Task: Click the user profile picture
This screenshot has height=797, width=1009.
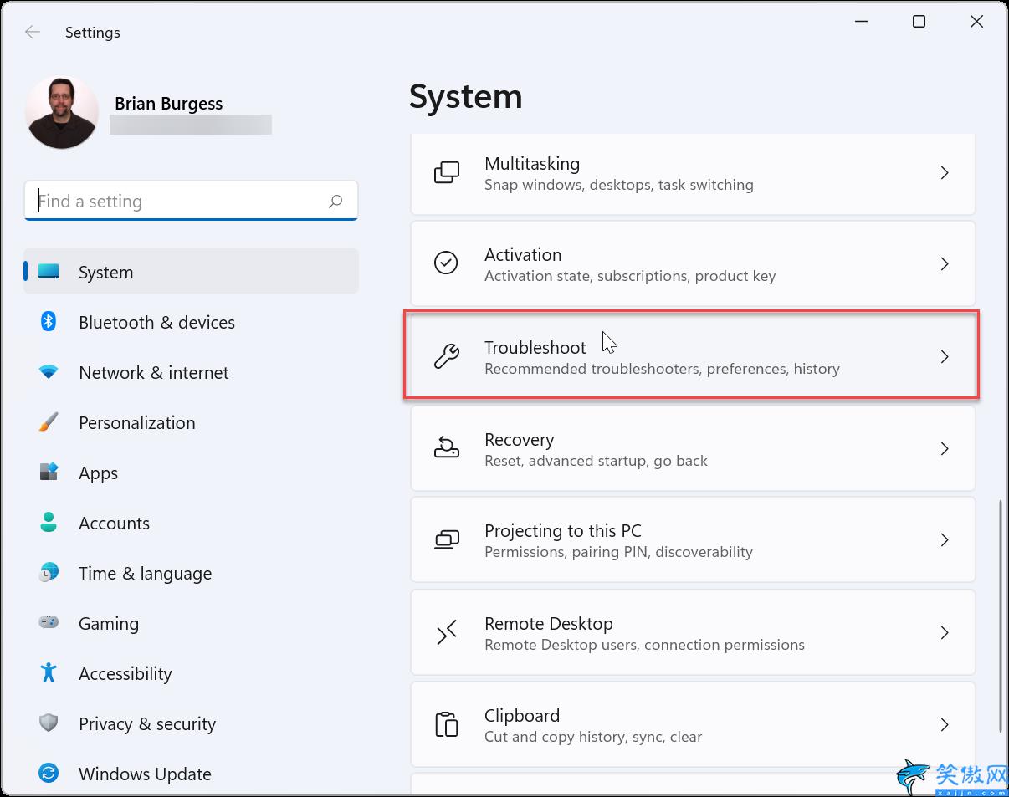Action: [62, 112]
